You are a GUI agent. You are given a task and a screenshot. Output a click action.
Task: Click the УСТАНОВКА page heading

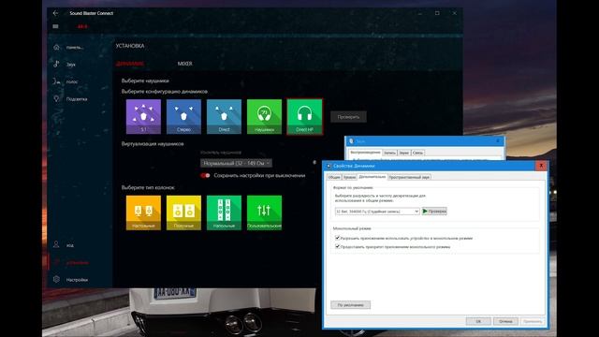(x=130, y=46)
